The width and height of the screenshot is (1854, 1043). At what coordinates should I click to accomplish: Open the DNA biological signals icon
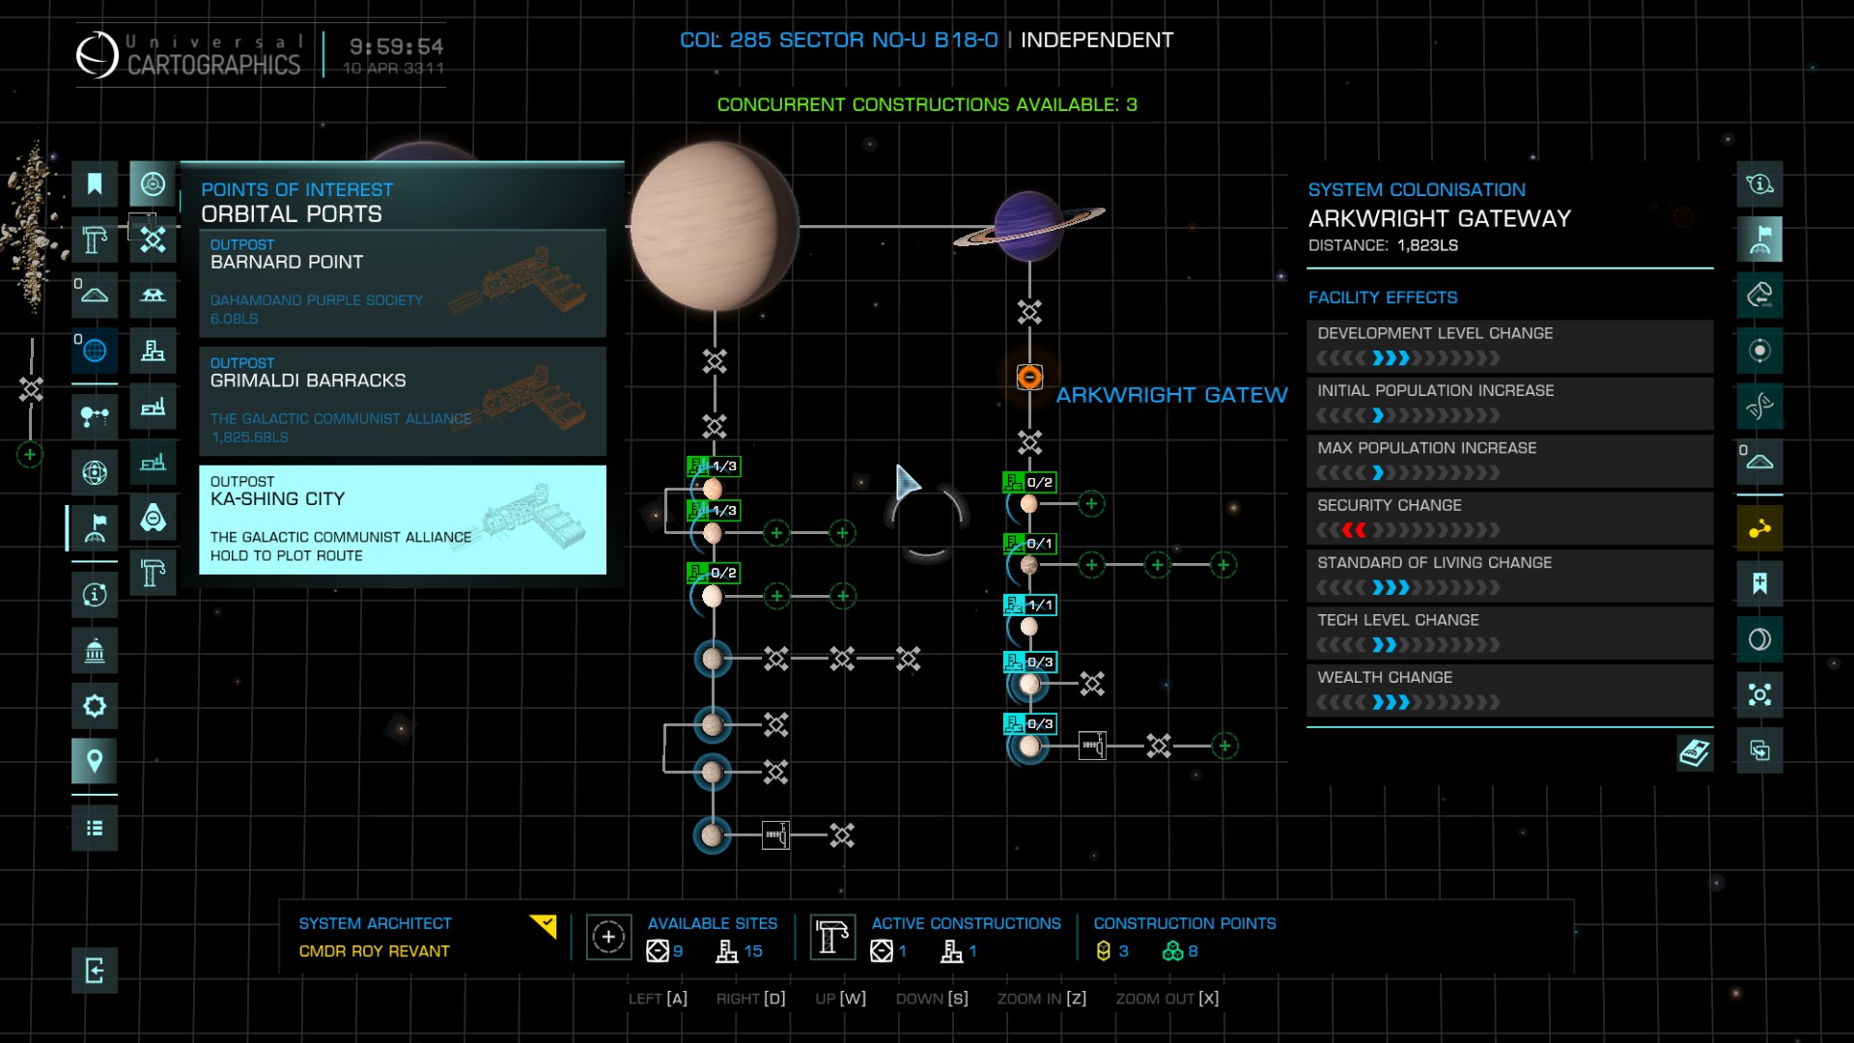[1759, 407]
